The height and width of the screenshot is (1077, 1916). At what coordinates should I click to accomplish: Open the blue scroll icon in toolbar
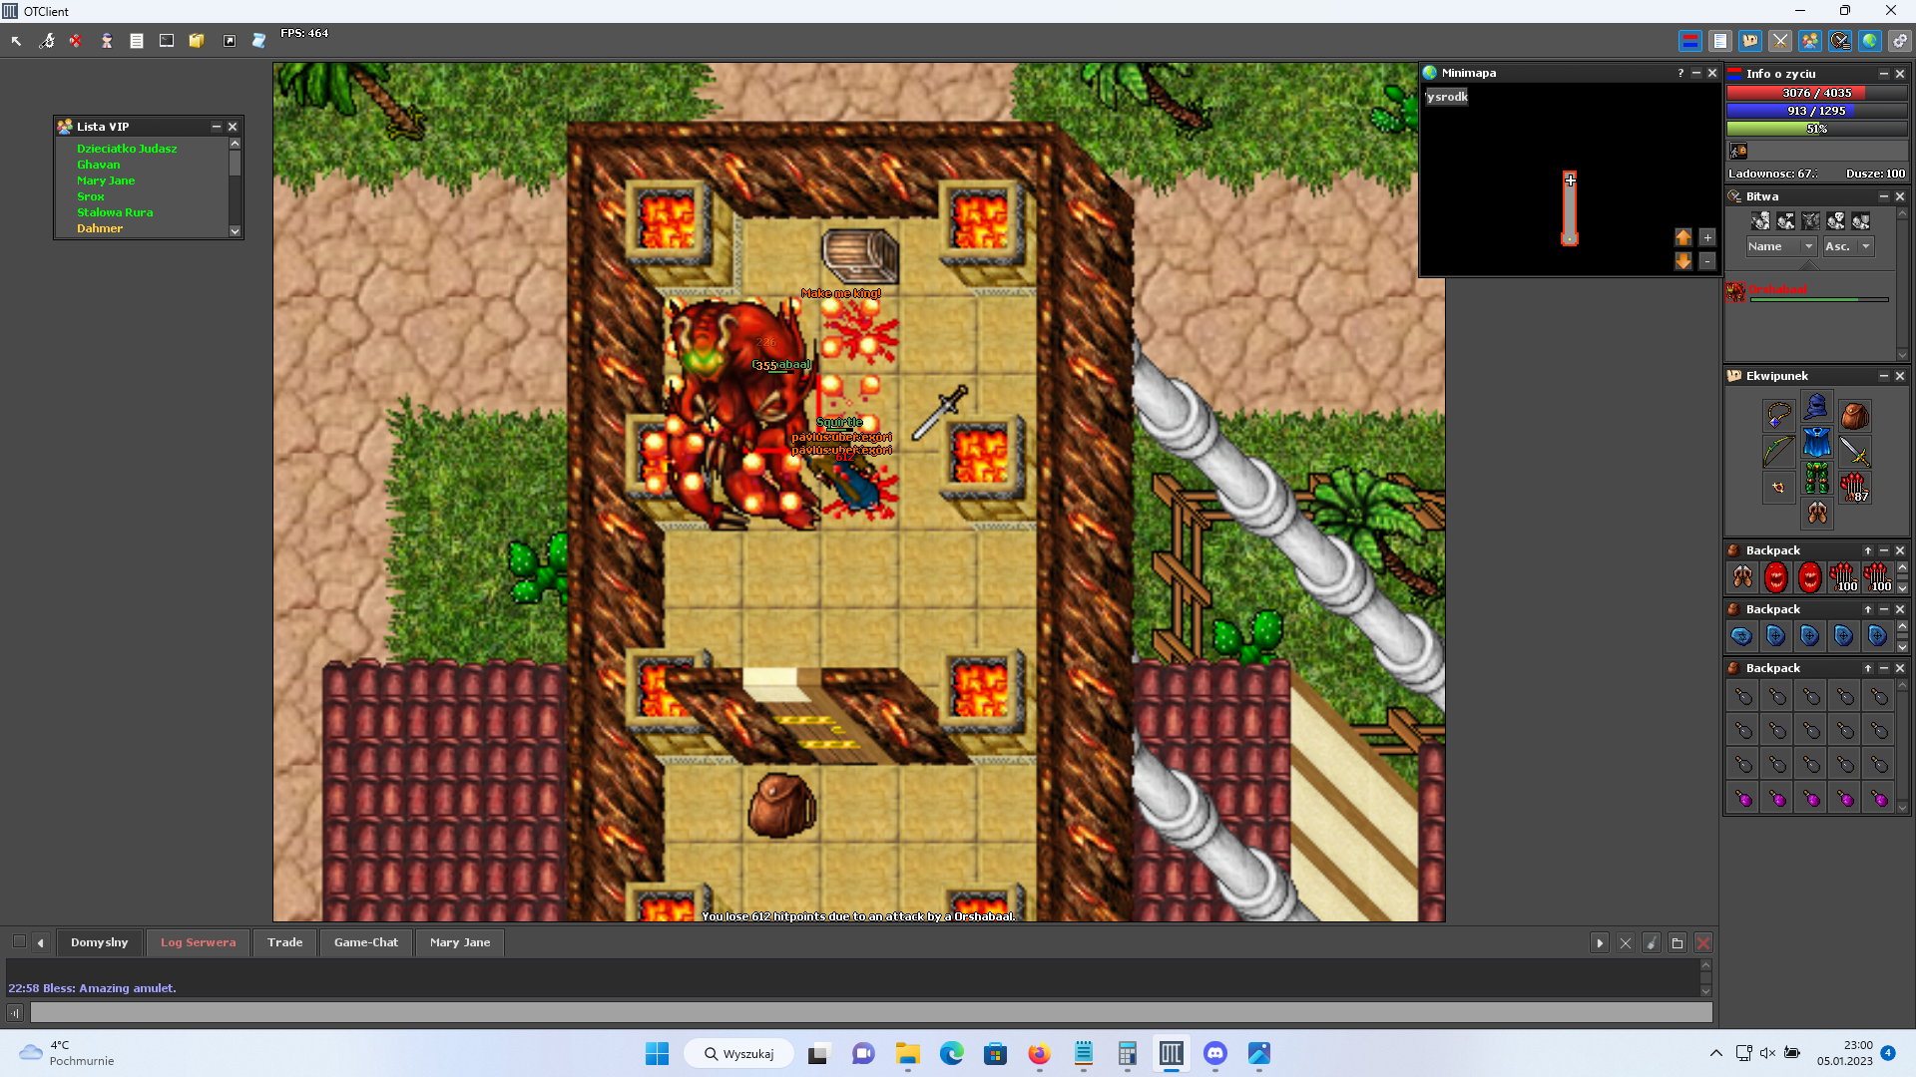pos(258,41)
